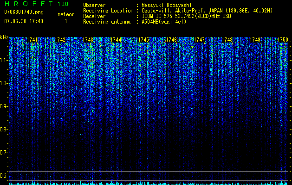
Task: Click the 0.8 frequency axis label
Action: [4, 129]
